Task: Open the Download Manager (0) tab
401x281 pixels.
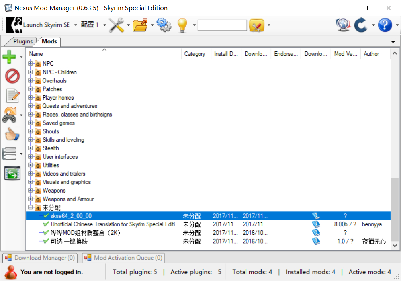Action: [x=40, y=258]
